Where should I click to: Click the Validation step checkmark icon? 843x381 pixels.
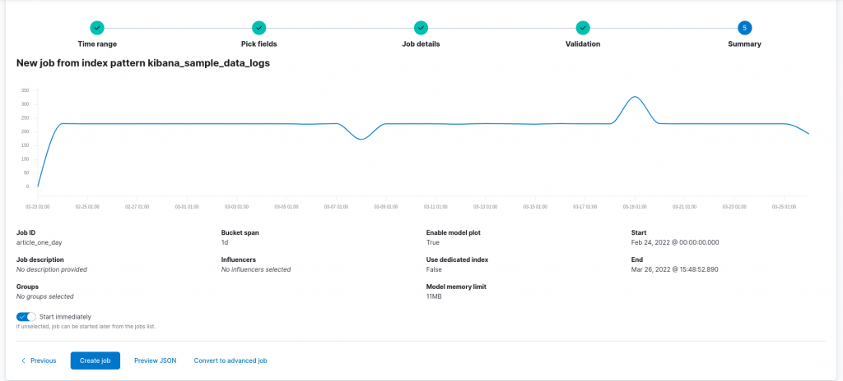point(583,27)
